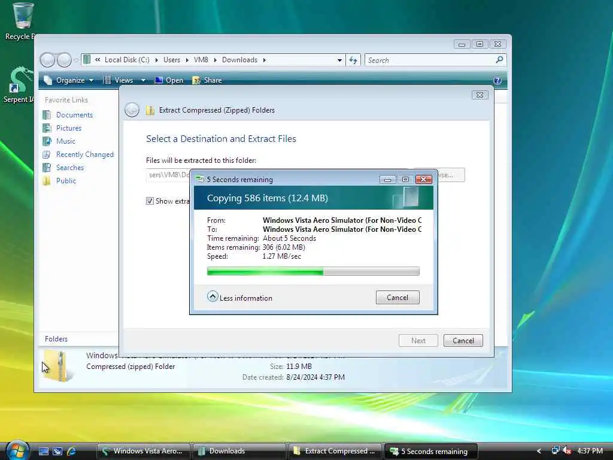
Task: Click the green copy progress bar
Action: click(x=313, y=271)
